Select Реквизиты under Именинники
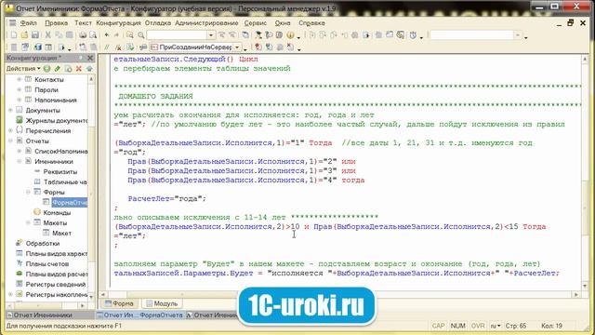This screenshot has height=335, width=595. 59,171
